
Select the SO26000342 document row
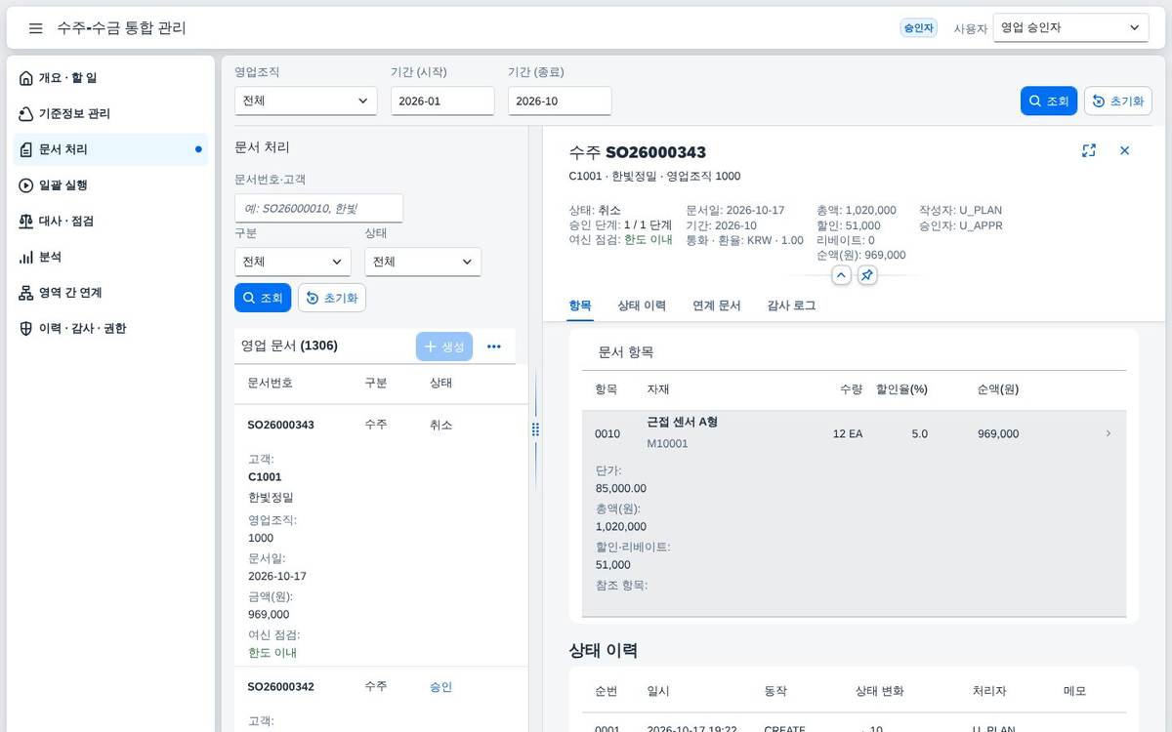tap(381, 699)
